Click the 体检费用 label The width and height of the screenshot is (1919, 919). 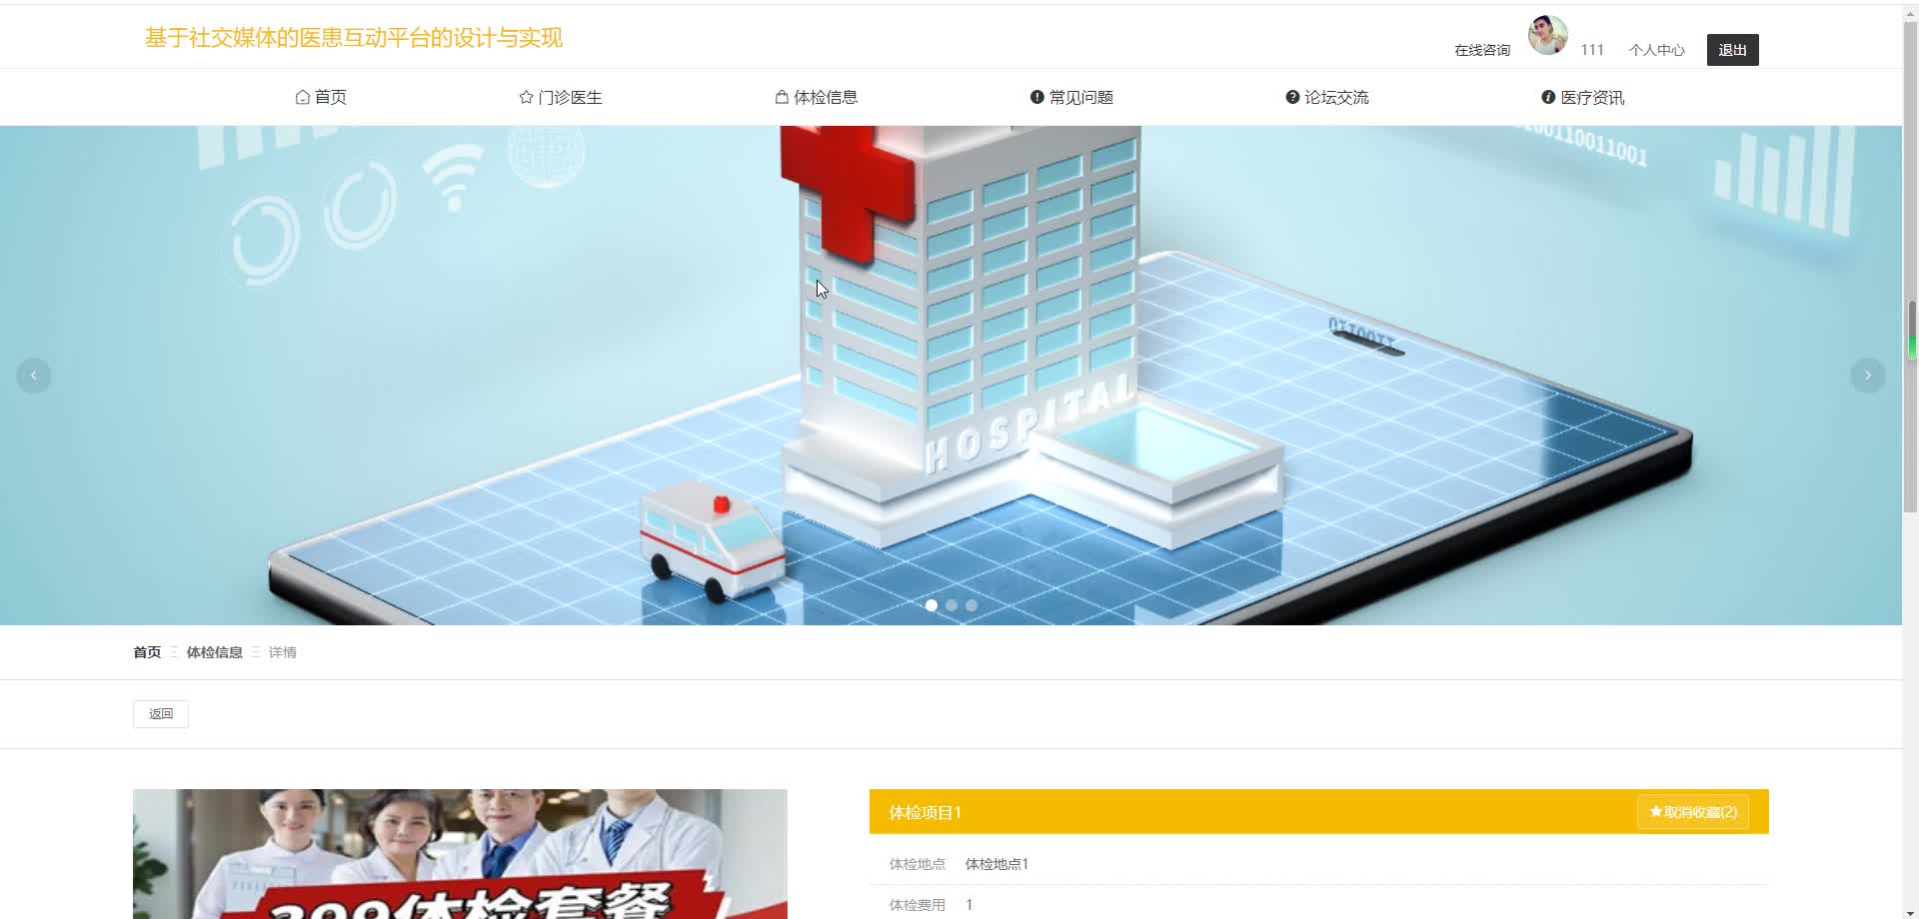[x=918, y=905]
